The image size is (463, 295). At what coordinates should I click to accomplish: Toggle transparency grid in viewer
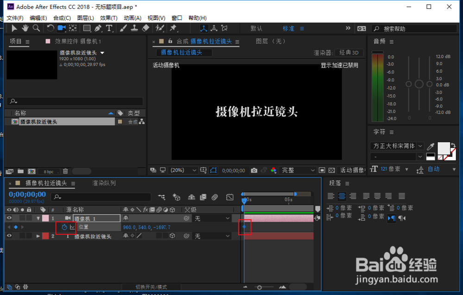coord(332,170)
